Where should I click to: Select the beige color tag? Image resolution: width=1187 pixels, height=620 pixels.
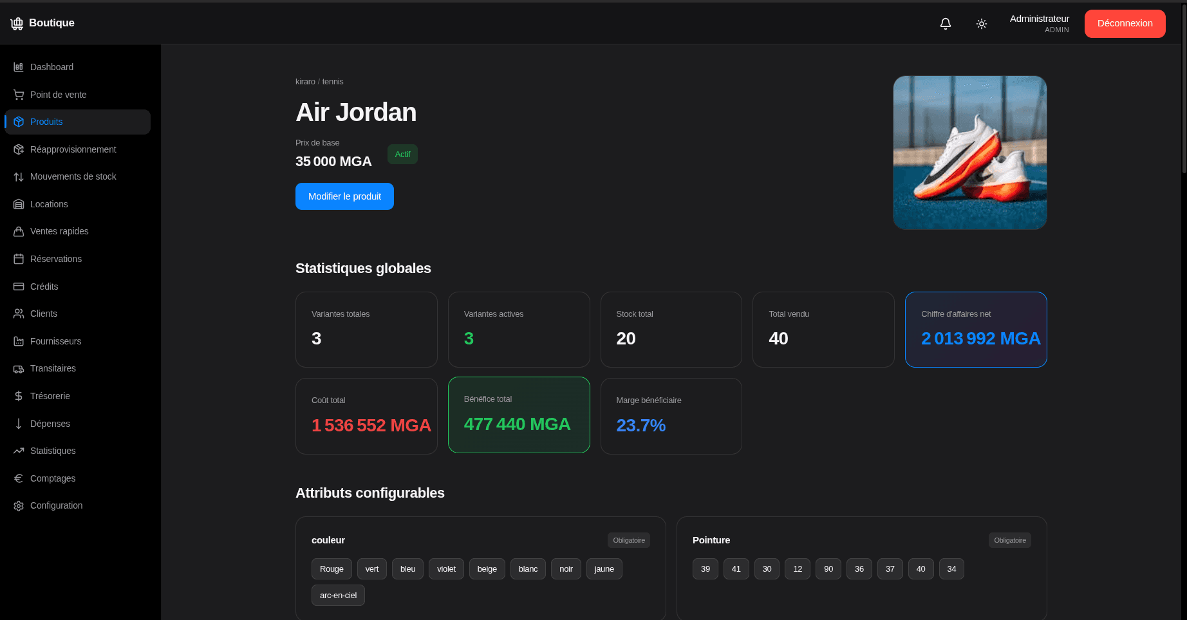click(x=487, y=569)
